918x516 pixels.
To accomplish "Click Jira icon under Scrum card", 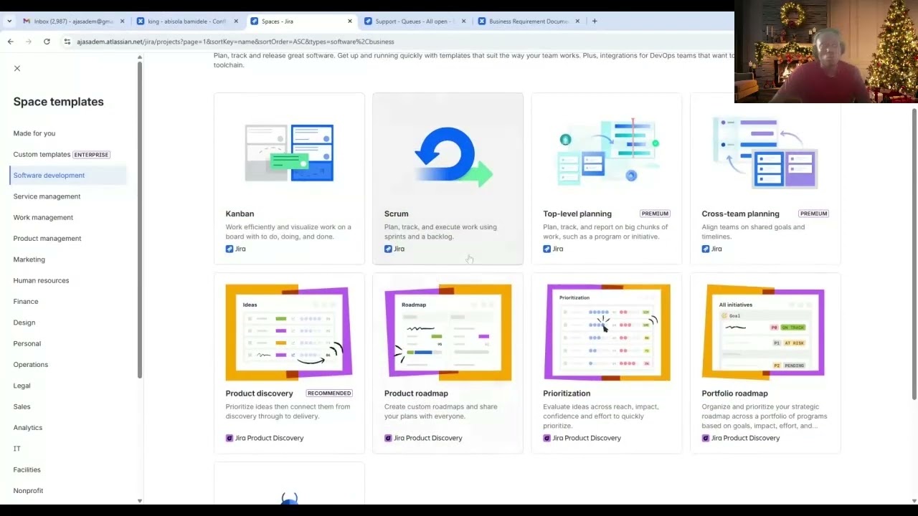I will 388,249.
